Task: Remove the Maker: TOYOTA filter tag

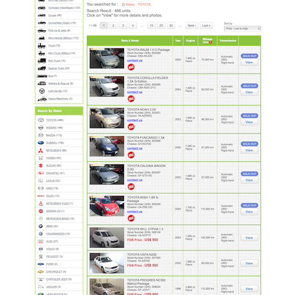Action: coord(123,5)
